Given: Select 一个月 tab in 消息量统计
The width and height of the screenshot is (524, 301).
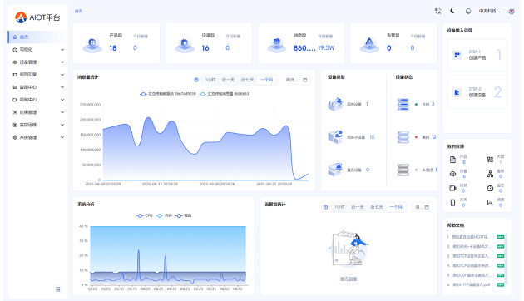Looking at the screenshot, I should (x=267, y=80).
